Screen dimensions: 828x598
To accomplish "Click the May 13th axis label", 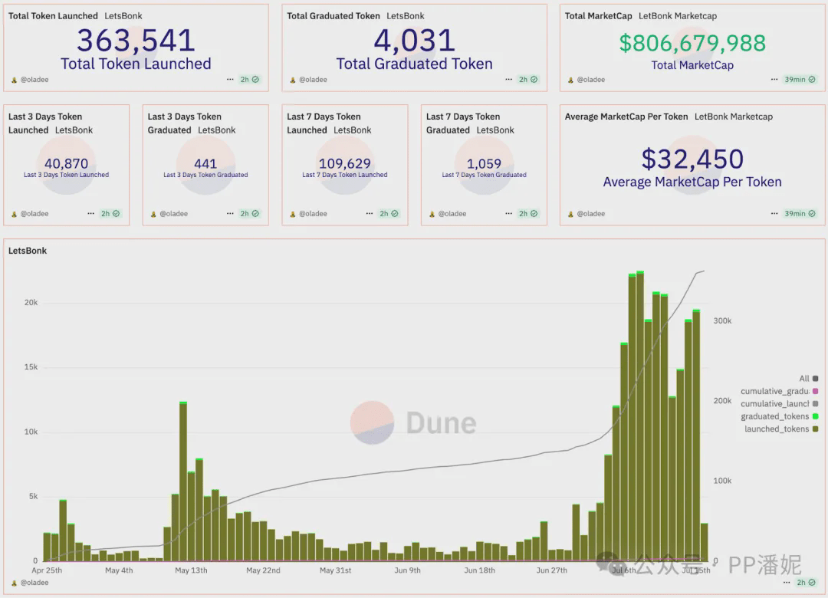I will pyautogui.click(x=191, y=570).
